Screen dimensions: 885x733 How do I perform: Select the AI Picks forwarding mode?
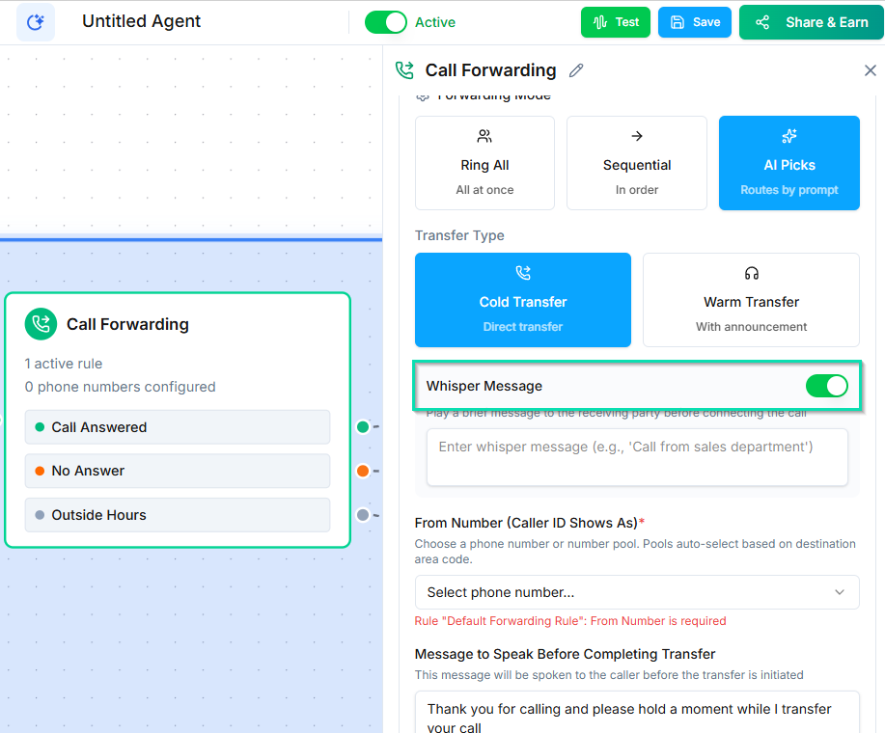coord(788,163)
